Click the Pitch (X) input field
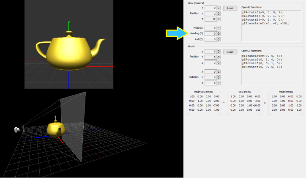The image size is (306, 178). click(x=210, y=28)
